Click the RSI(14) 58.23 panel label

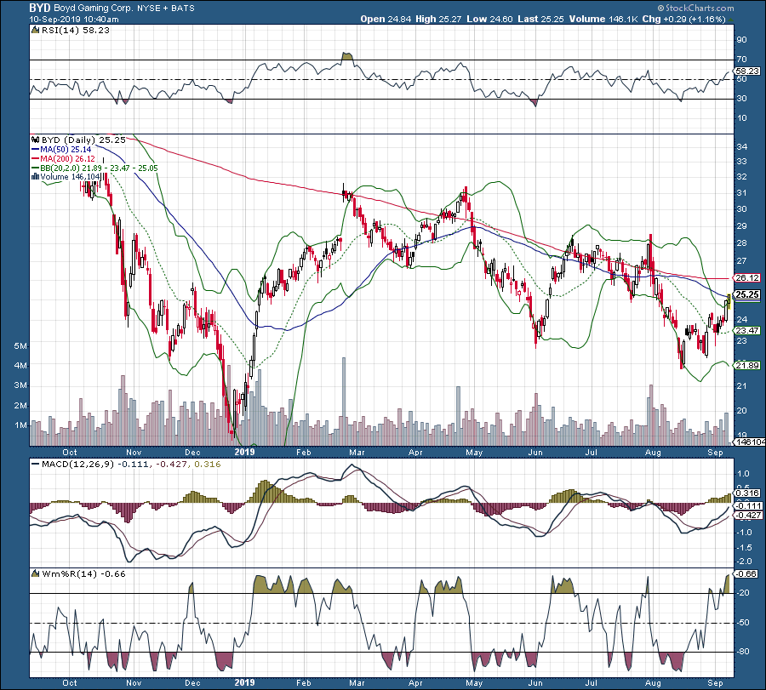click(75, 31)
